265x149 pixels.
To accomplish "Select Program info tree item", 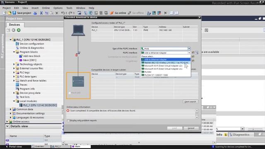I will pyautogui.click(x=27, y=89).
